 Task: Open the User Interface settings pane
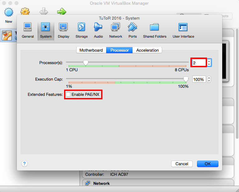pyautogui.click(x=183, y=30)
